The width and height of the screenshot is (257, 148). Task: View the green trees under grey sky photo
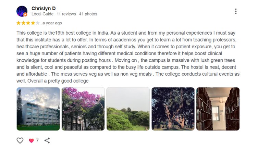tap(128, 109)
